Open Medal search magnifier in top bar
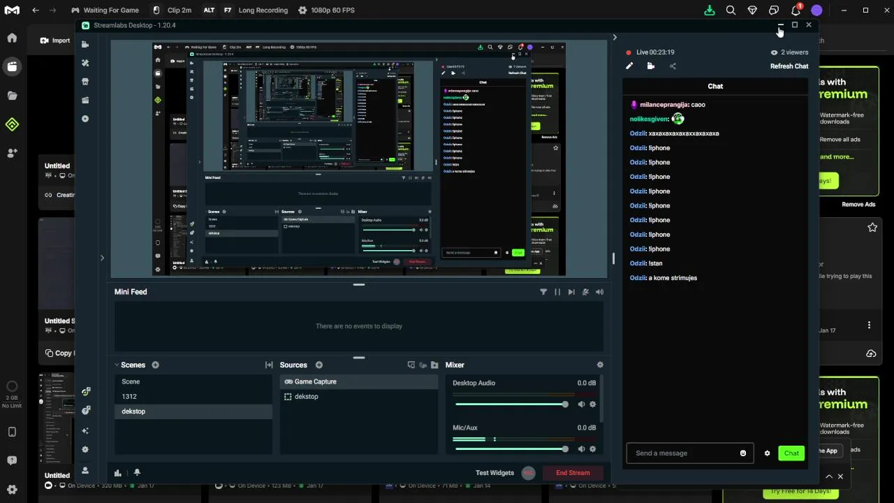 731,10
